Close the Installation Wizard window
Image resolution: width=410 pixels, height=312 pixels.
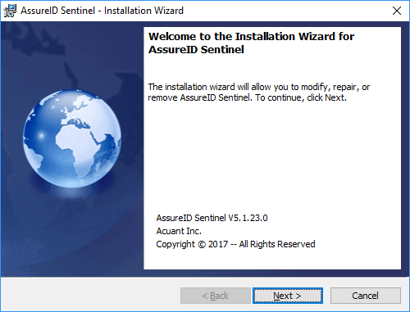397,11
